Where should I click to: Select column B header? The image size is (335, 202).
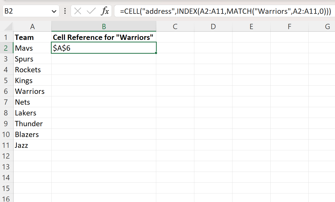tap(104, 26)
